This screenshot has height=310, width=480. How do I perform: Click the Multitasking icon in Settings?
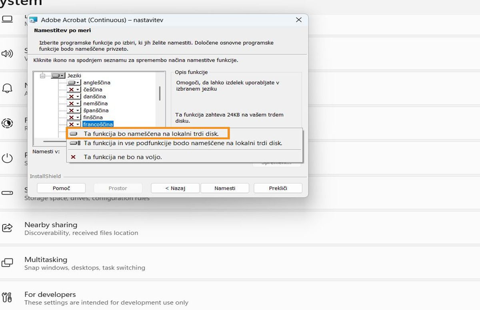(7, 263)
